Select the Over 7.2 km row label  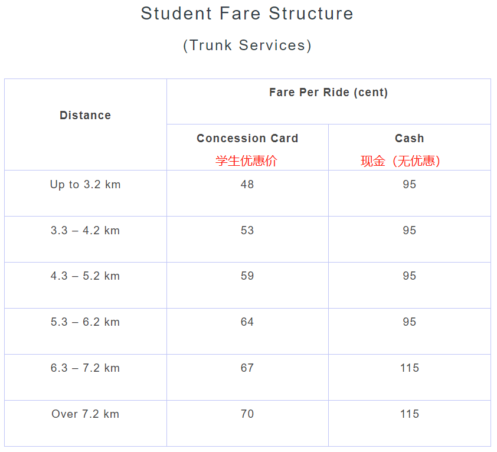85,414
